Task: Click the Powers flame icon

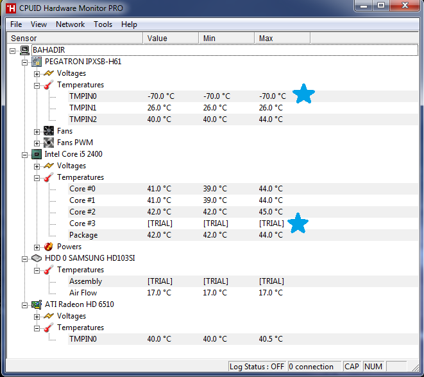Action: tap(49, 247)
